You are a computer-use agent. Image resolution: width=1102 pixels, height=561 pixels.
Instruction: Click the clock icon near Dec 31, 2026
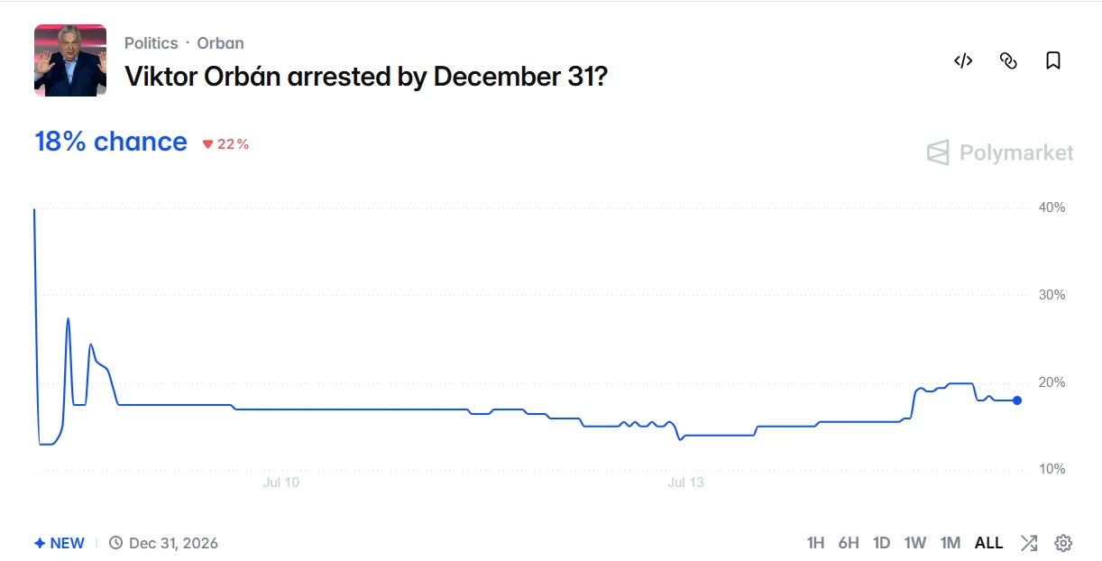click(115, 543)
